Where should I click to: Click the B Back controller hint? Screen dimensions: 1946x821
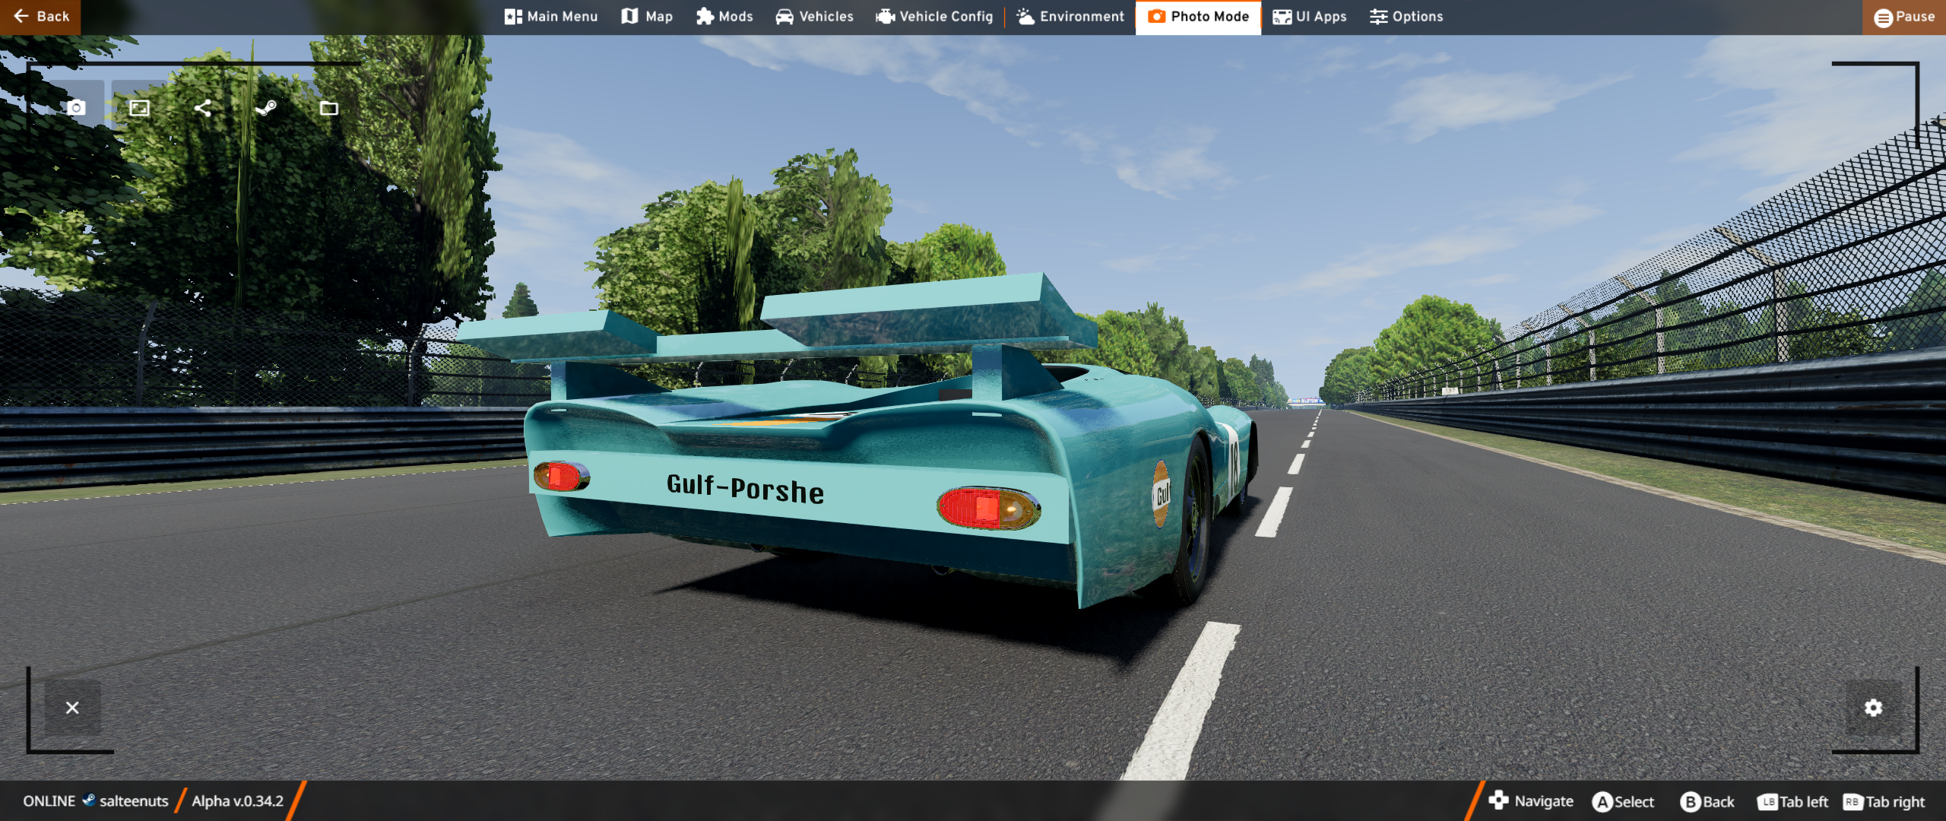point(1707,802)
